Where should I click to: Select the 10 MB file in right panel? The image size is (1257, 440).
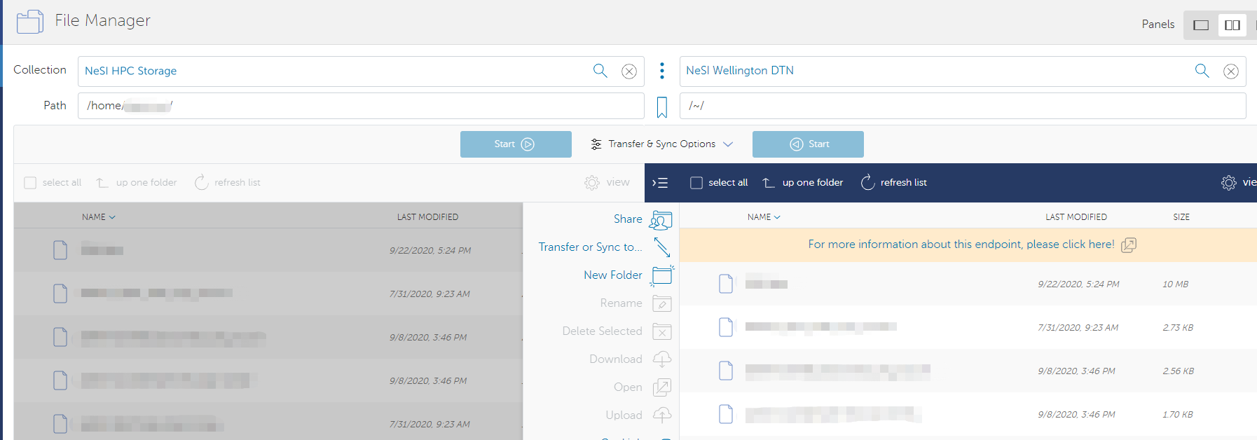767,284
